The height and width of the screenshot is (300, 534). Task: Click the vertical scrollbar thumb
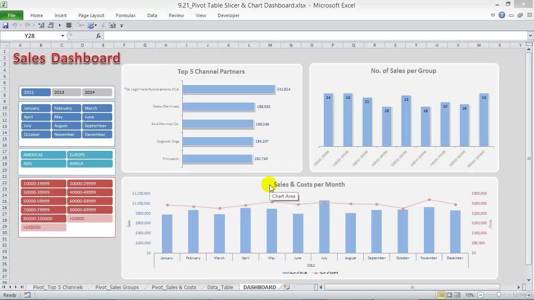(x=529, y=158)
